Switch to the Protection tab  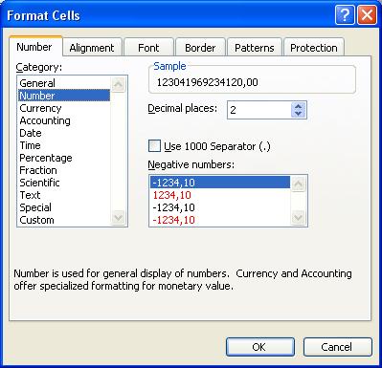point(314,48)
